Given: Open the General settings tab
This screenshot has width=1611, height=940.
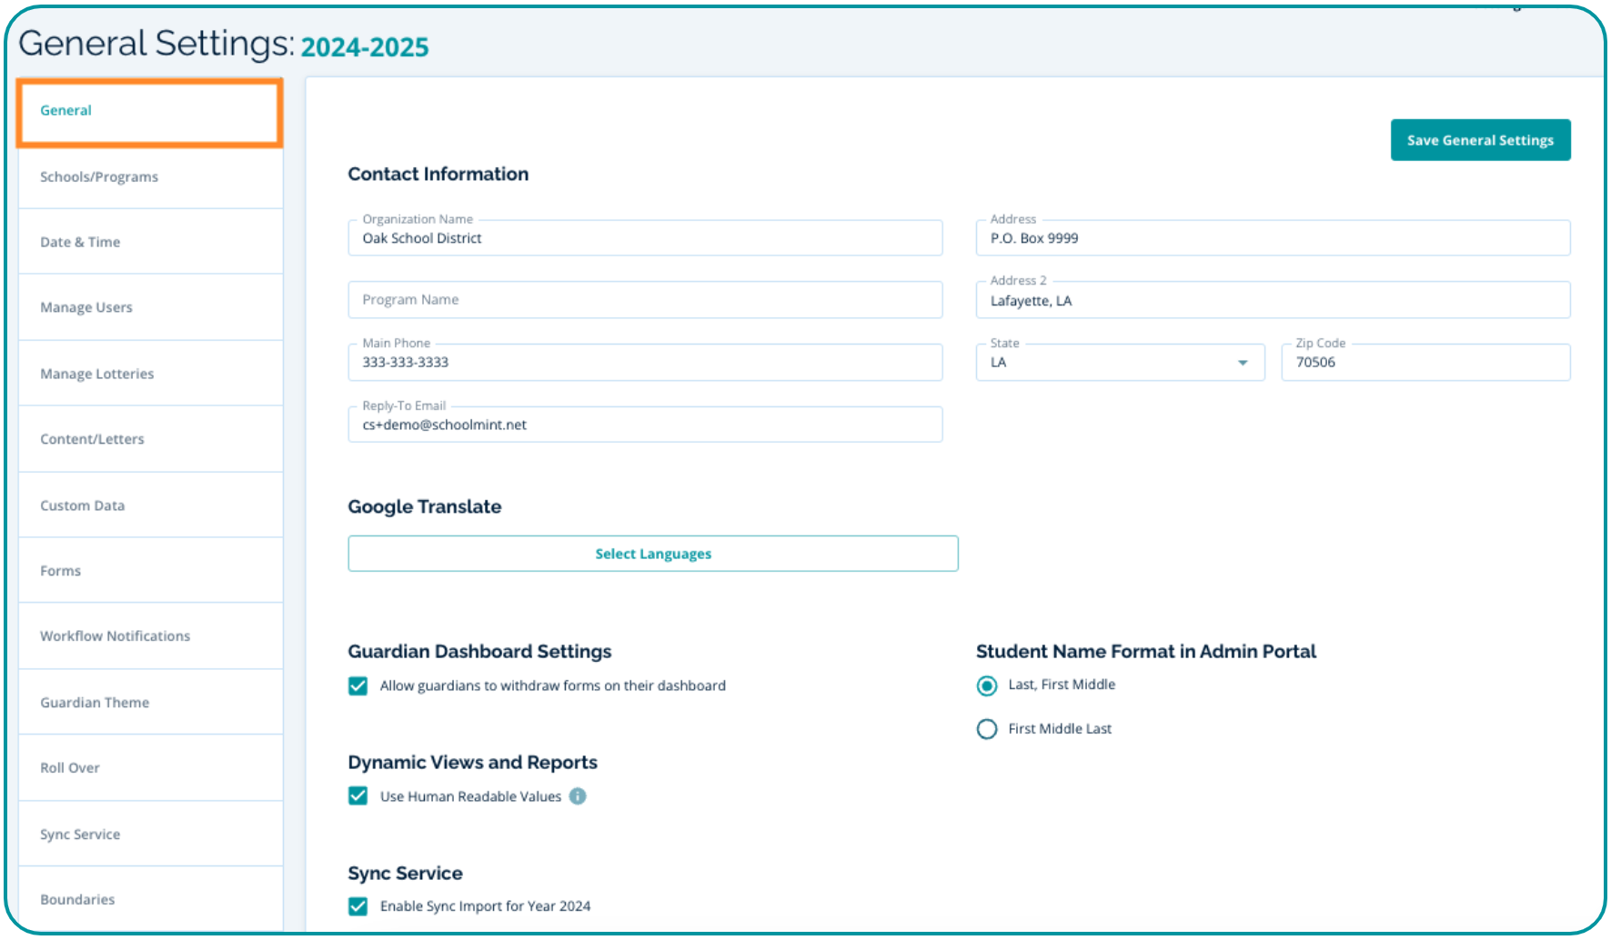Looking at the screenshot, I should point(150,111).
